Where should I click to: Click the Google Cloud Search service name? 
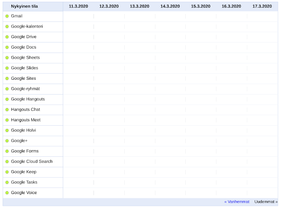32,162
